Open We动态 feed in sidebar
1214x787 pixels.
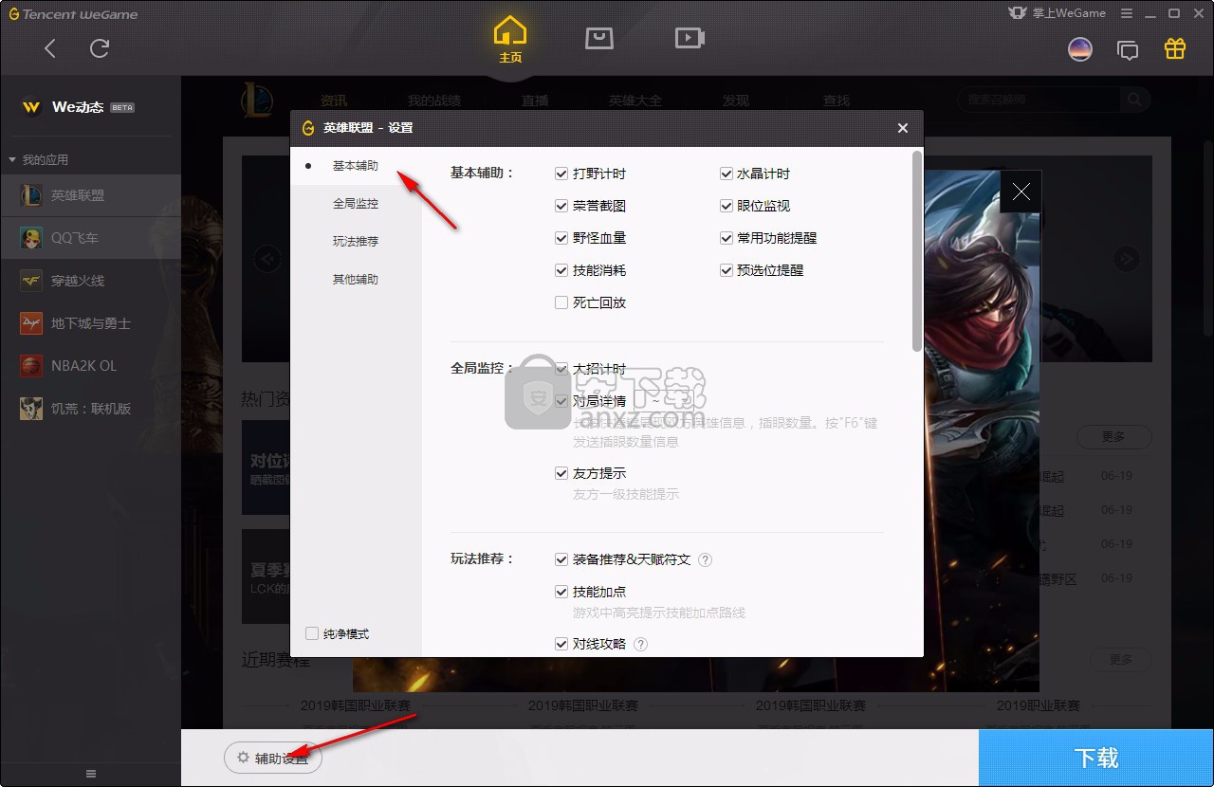tap(78, 107)
